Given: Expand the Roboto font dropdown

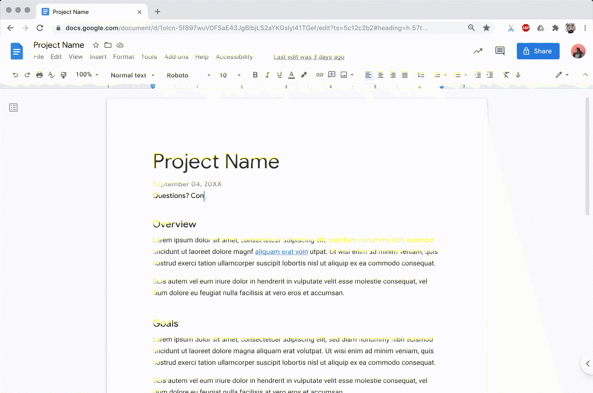Looking at the screenshot, I should coord(188,75).
